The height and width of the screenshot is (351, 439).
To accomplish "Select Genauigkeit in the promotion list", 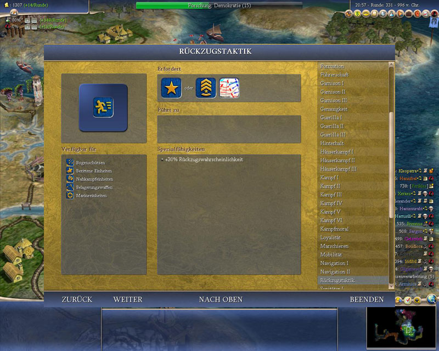I will coord(353,109).
